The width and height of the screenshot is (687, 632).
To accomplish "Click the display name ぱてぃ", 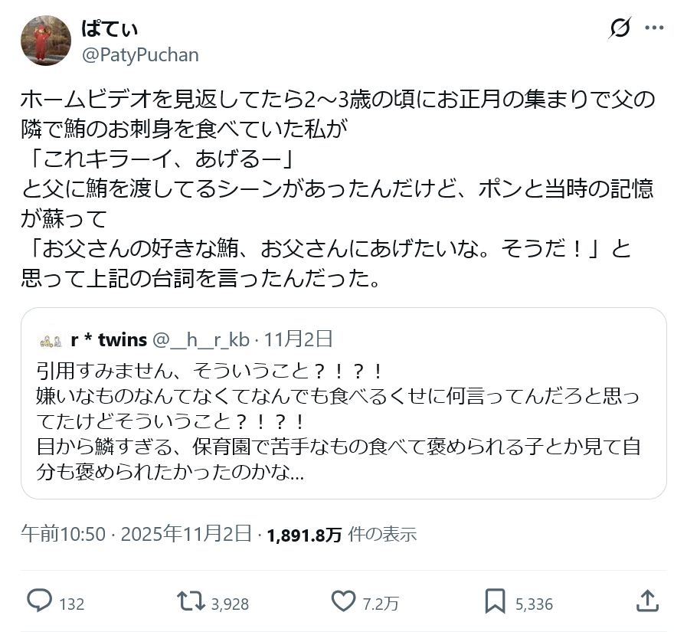I will pyautogui.click(x=110, y=30).
